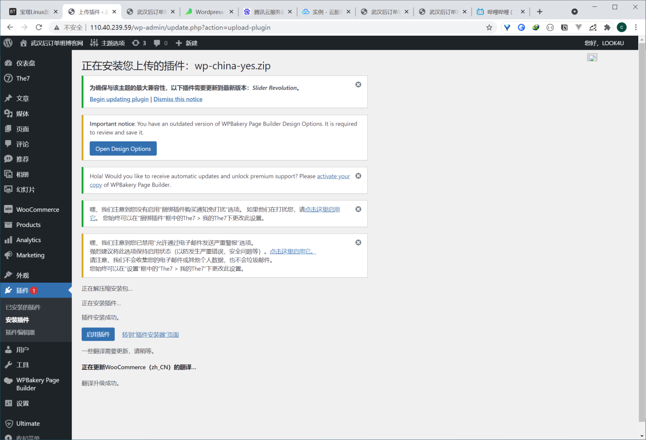646x440 pixels.
Task: Switch to 腾讯云服务器 browser tab
Action: click(267, 12)
